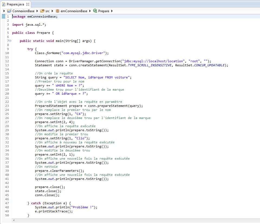This screenshot has width=260, height=224.
Task: Expand the arrow between ConnexionBase and src
Action: tap(37, 11)
